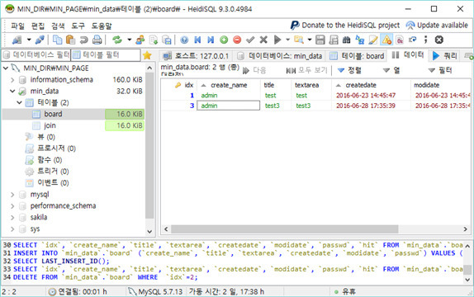Switch to the 테이블: board tab
Image resolution: width=474 pixels, height=297 pixels.
(357, 56)
